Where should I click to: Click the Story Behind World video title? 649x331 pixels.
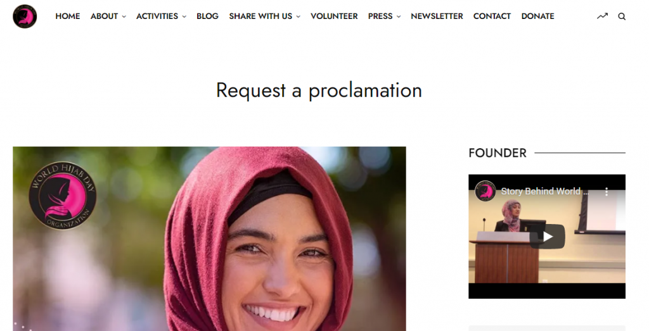tap(544, 191)
